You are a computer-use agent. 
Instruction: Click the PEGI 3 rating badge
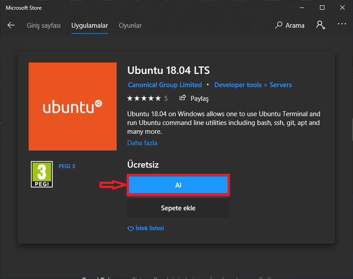click(42, 174)
